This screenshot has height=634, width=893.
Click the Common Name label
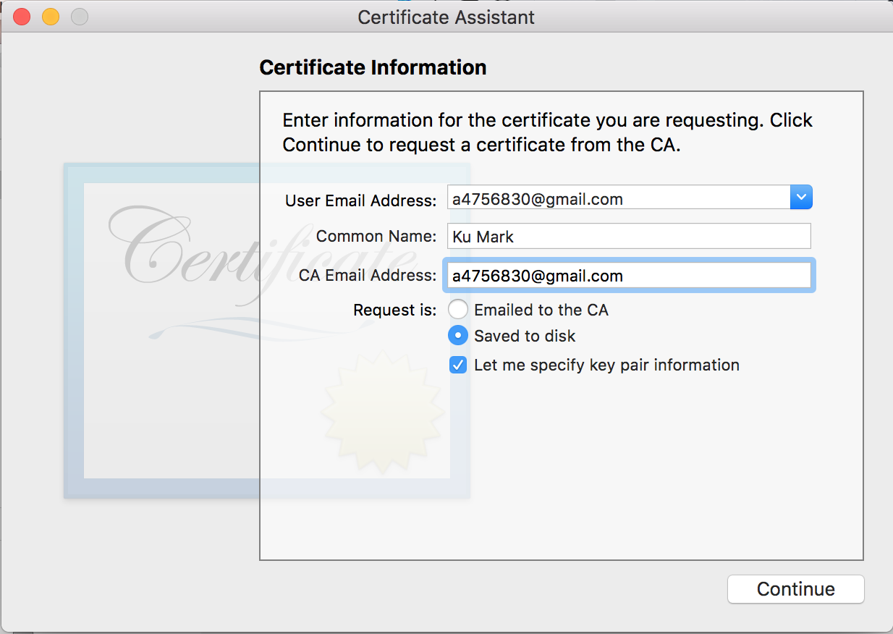[x=376, y=237]
